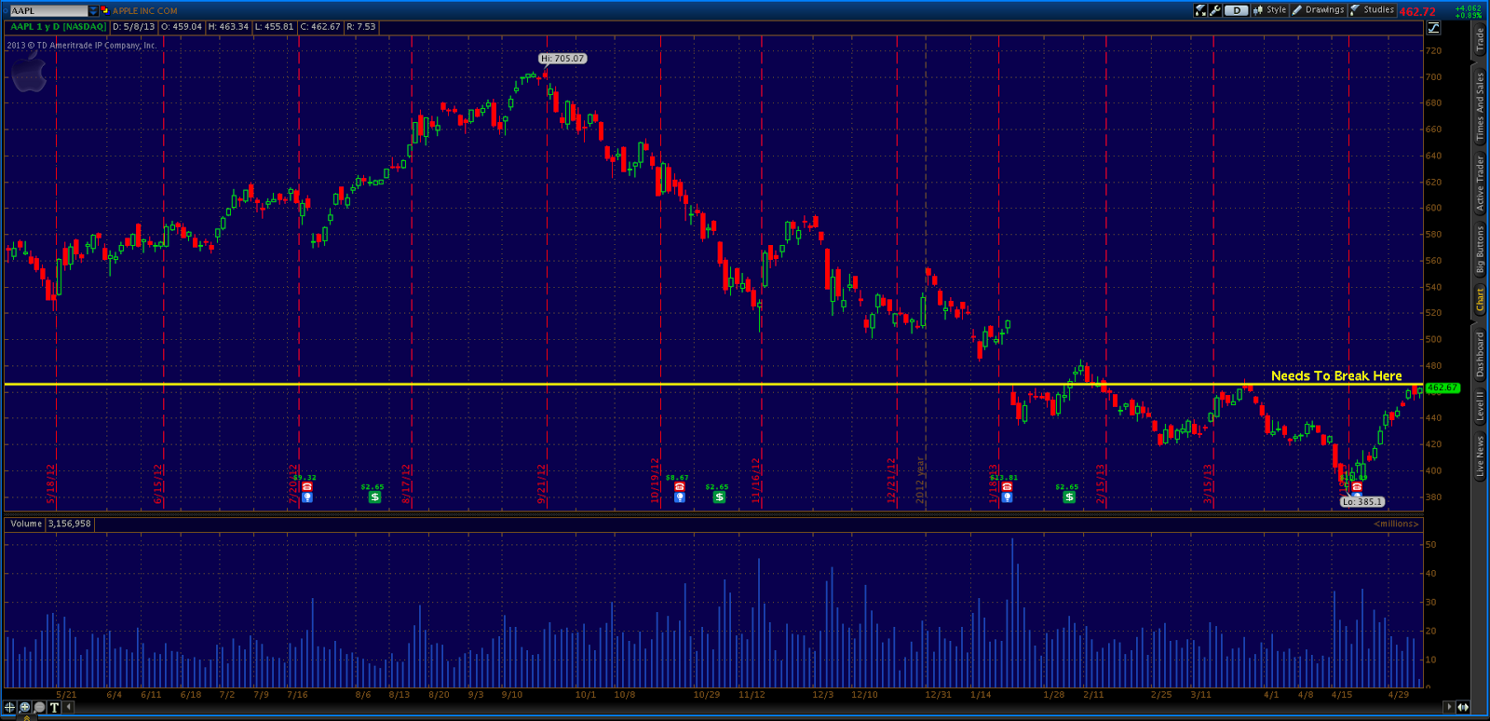Click the $8.67 earnings phone icon
This screenshot has height=721, width=1490.
pyautogui.click(x=680, y=487)
